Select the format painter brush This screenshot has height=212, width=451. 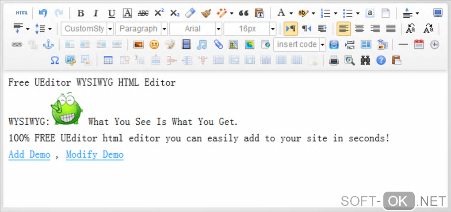click(x=206, y=13)
